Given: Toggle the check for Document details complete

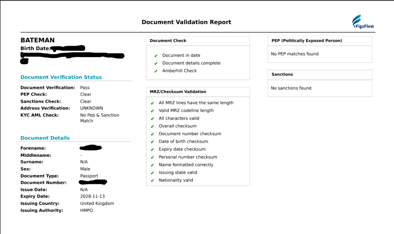Looking at the screenshot, I should [x=155, y=63].
